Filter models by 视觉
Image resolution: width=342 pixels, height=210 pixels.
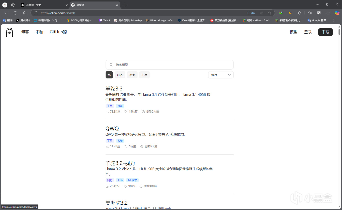[x=132, y=75]
